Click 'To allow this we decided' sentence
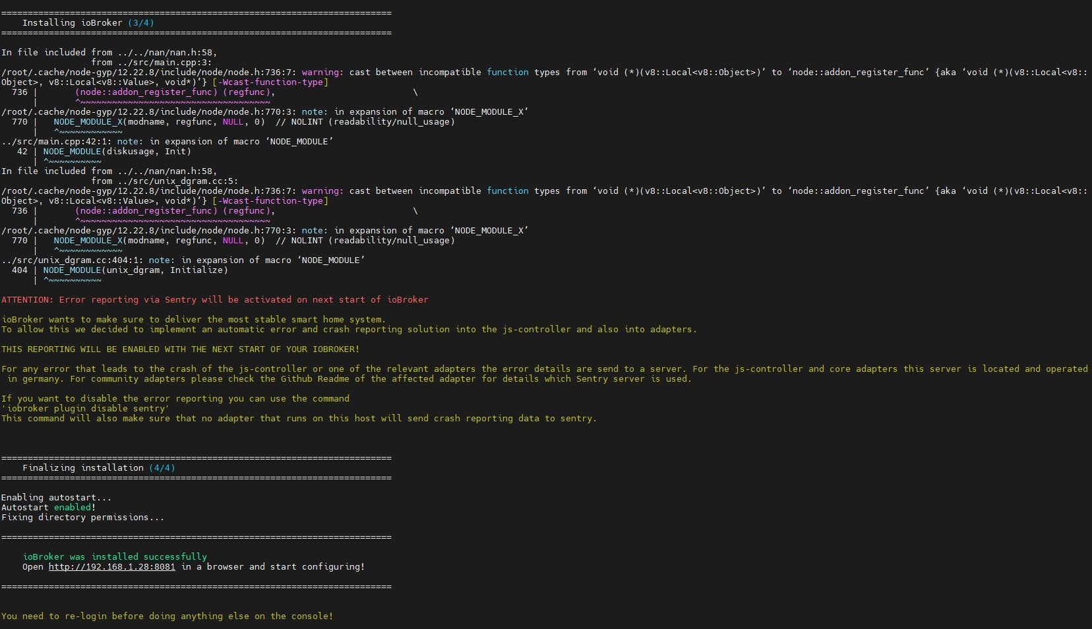 (x=349, y=329)
